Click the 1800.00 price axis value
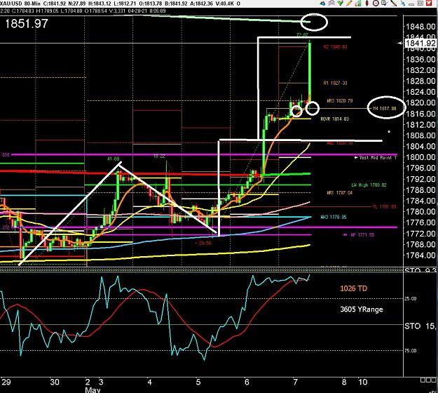This screenshot has width=438, height=393. [420, 157]
